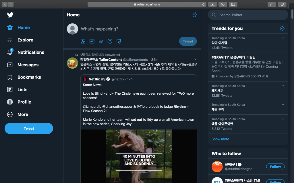Reload the page in Safari
The width and height of the screenshot is (294, 183).
204,4
